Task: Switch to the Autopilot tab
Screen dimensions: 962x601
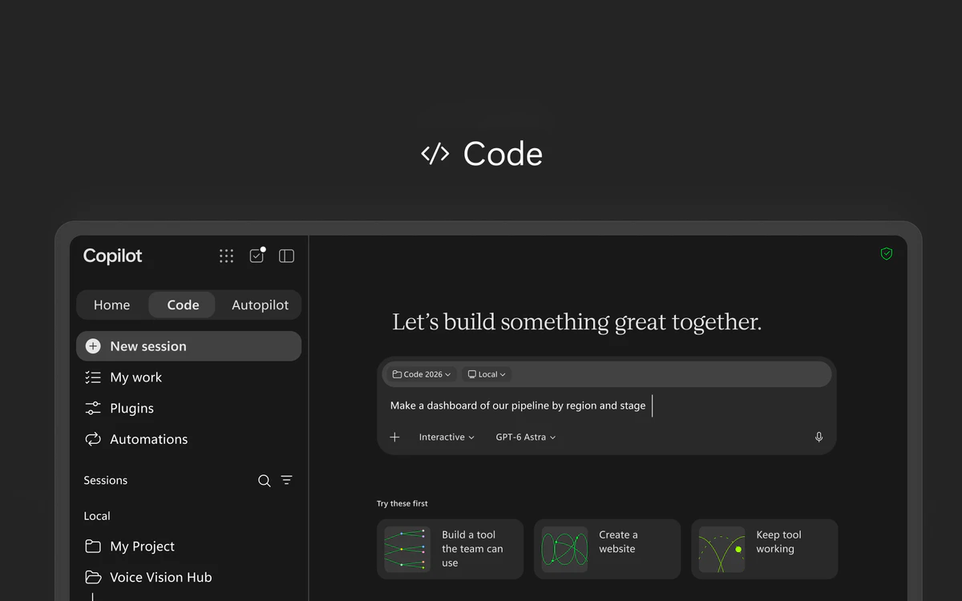Action: (x=260, y=305)
